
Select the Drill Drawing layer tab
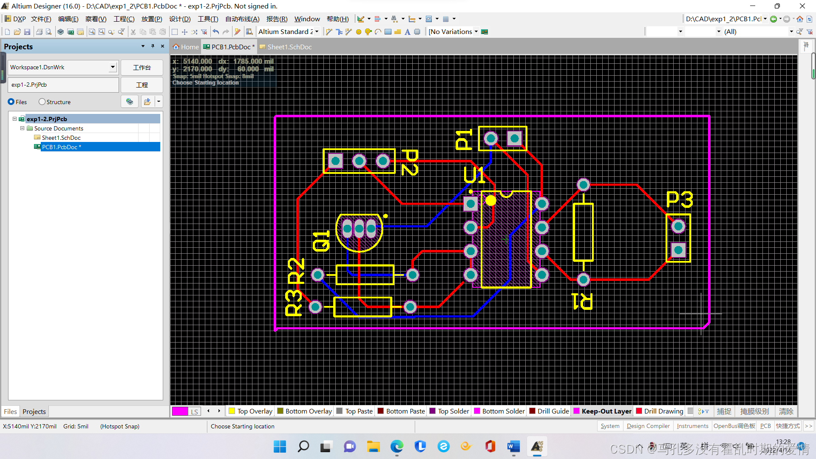coord(660,411)
